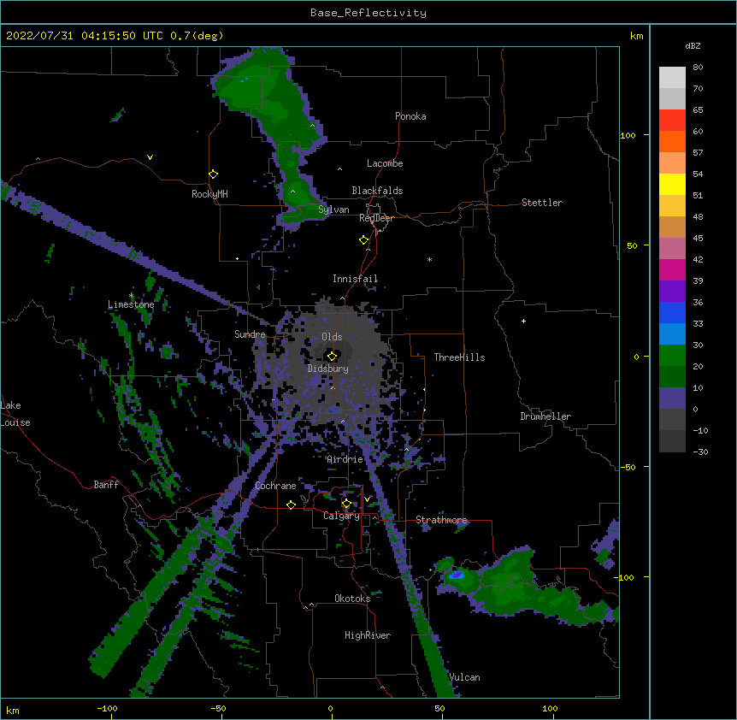Viewport: 737px width, 720px height.
Task: Select the purple 36-39 dBZ legend swatch
Action: pos(672,292)
